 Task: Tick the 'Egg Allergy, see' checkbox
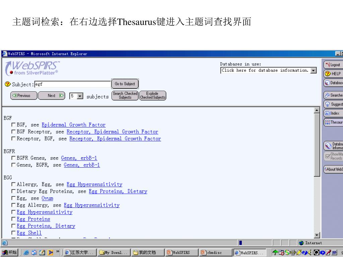pyautogui.click(x=13, y=205)
